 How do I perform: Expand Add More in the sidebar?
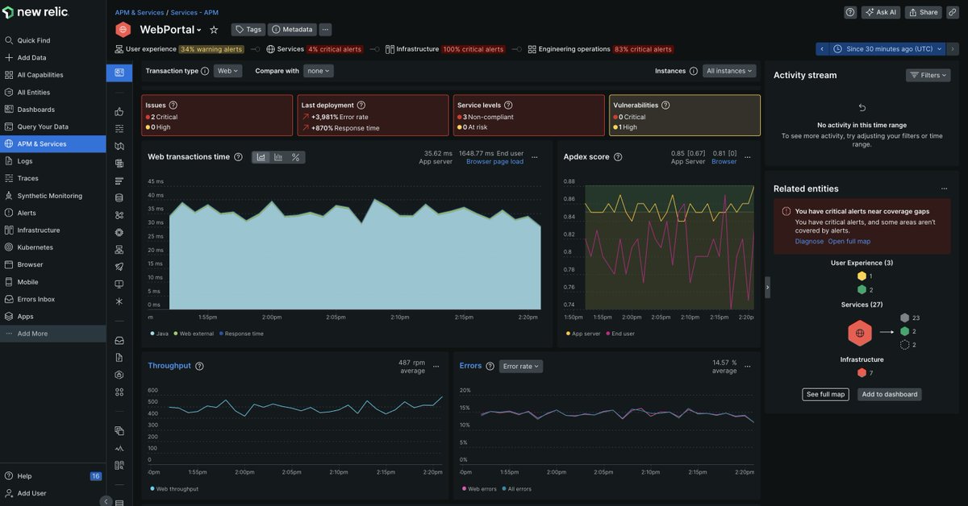(52, 334)
